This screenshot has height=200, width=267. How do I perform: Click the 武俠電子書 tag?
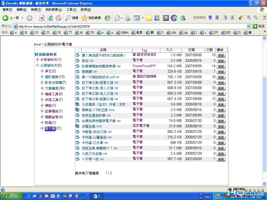(141, 126)
